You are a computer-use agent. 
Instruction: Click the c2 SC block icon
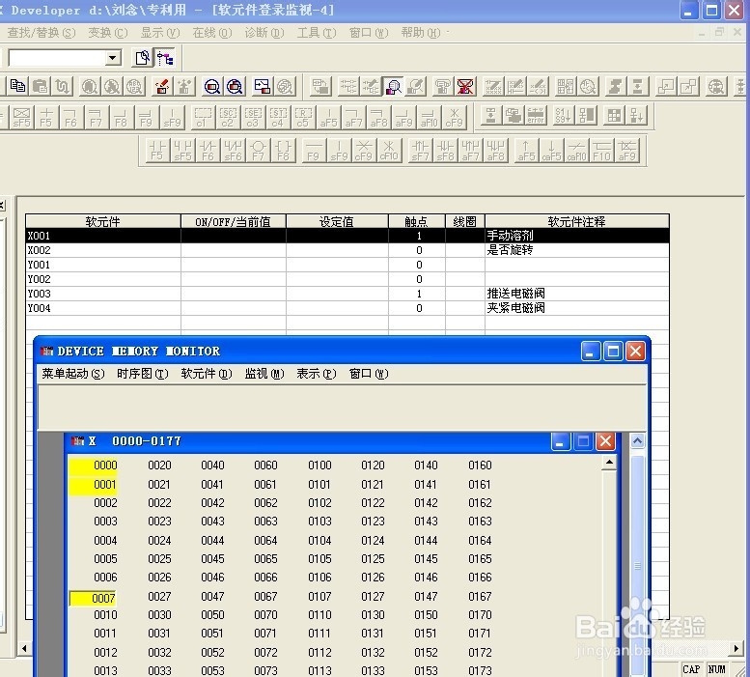pos(228,117)
